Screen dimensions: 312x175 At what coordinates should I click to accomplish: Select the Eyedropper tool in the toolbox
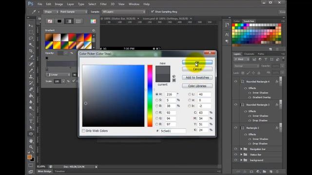pos(31,57)
